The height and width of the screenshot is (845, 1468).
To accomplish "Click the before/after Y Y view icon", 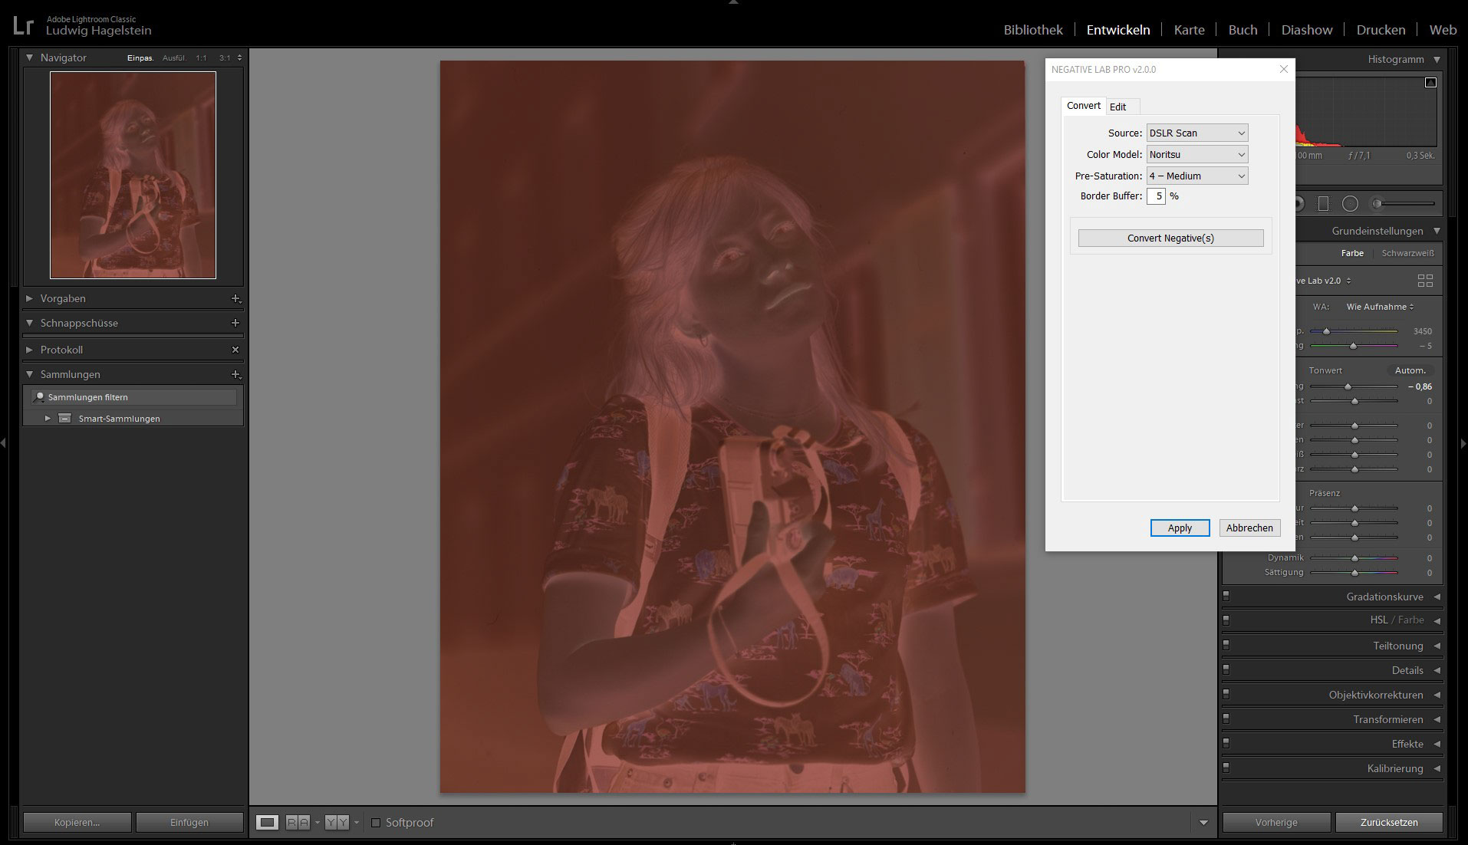I will [337, 822].
